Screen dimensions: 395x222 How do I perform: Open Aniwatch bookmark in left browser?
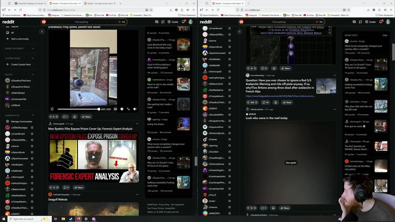pyautogui.click(x=72, y=15)
